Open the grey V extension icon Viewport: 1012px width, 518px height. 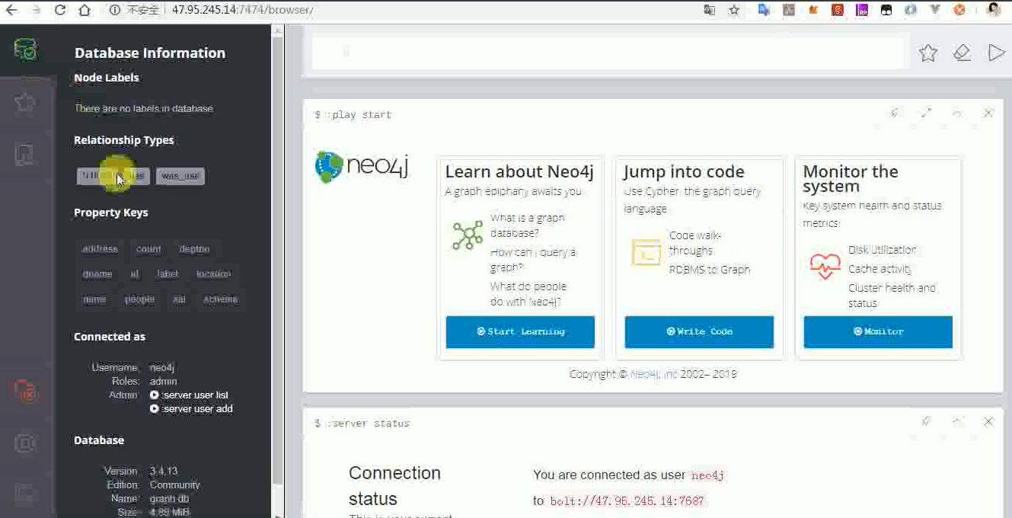tap(935, 10)
